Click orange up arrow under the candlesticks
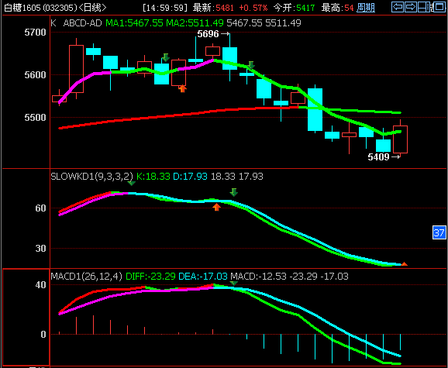Viewport: 448px width, 368px height. (183, 88)
